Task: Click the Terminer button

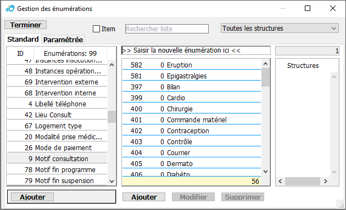Action: tap(26, 25)
